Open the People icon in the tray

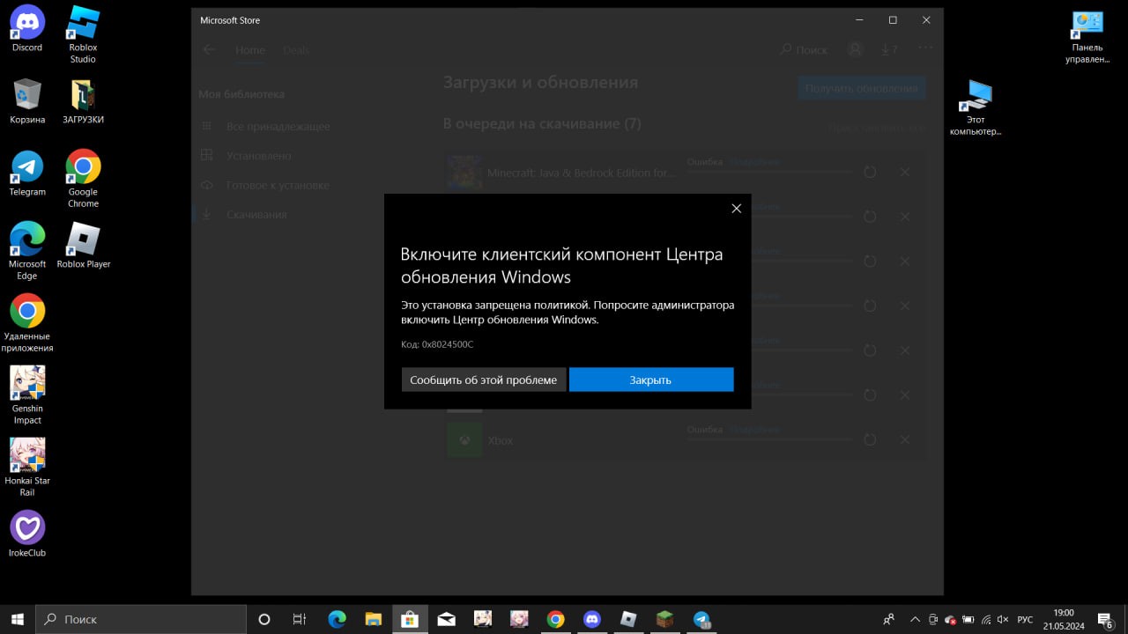888,619
